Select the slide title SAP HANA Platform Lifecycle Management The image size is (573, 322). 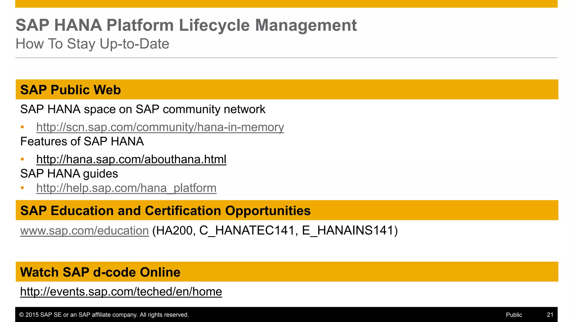pos(186,25)
